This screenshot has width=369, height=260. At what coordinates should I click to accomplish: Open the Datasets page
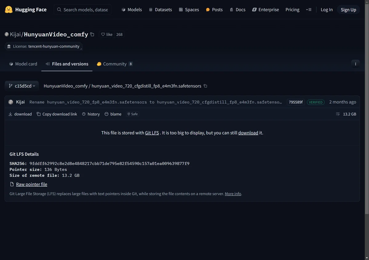point(160,10)
